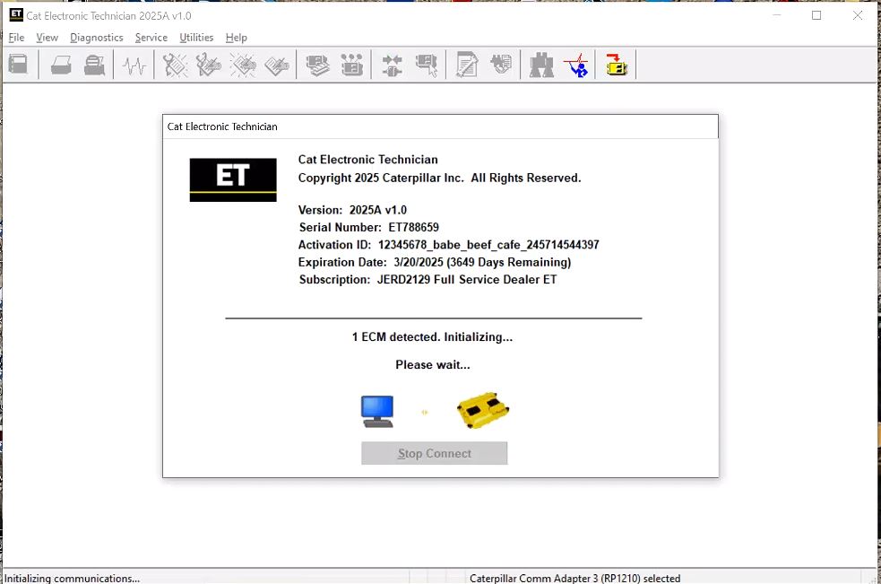Click 'JERD2129 Full Service Dealer ET' subscription

click(467, 280)
